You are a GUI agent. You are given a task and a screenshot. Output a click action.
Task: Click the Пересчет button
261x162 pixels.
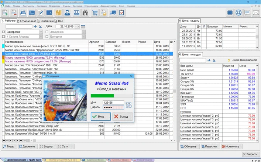(210, 147)
